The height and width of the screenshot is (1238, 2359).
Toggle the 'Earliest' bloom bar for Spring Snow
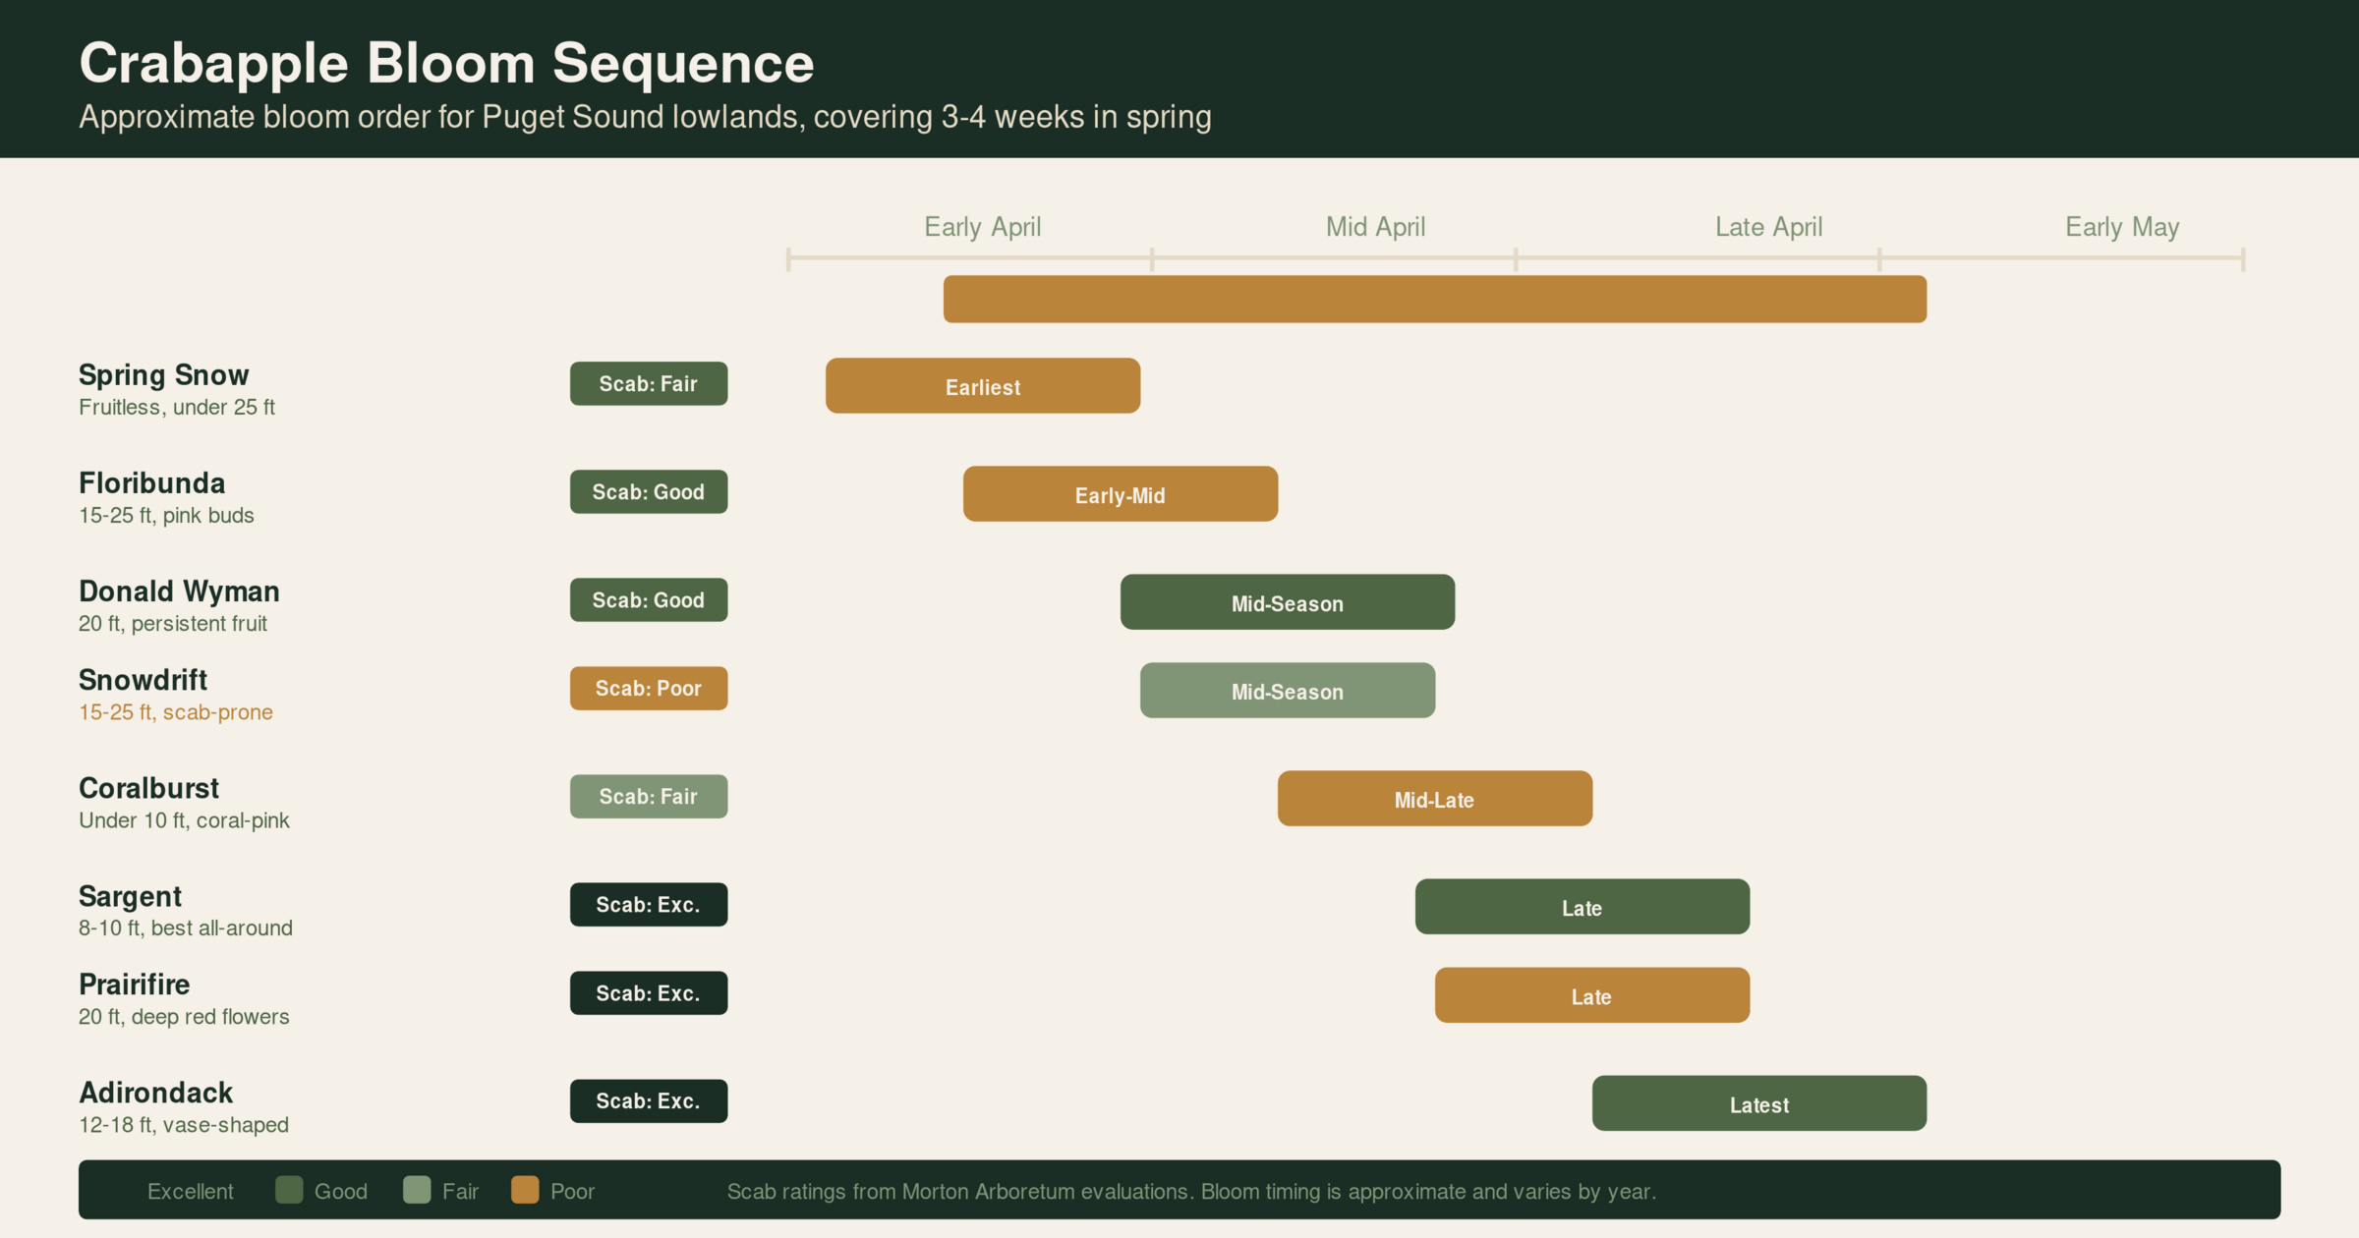(x=982, y=386)
